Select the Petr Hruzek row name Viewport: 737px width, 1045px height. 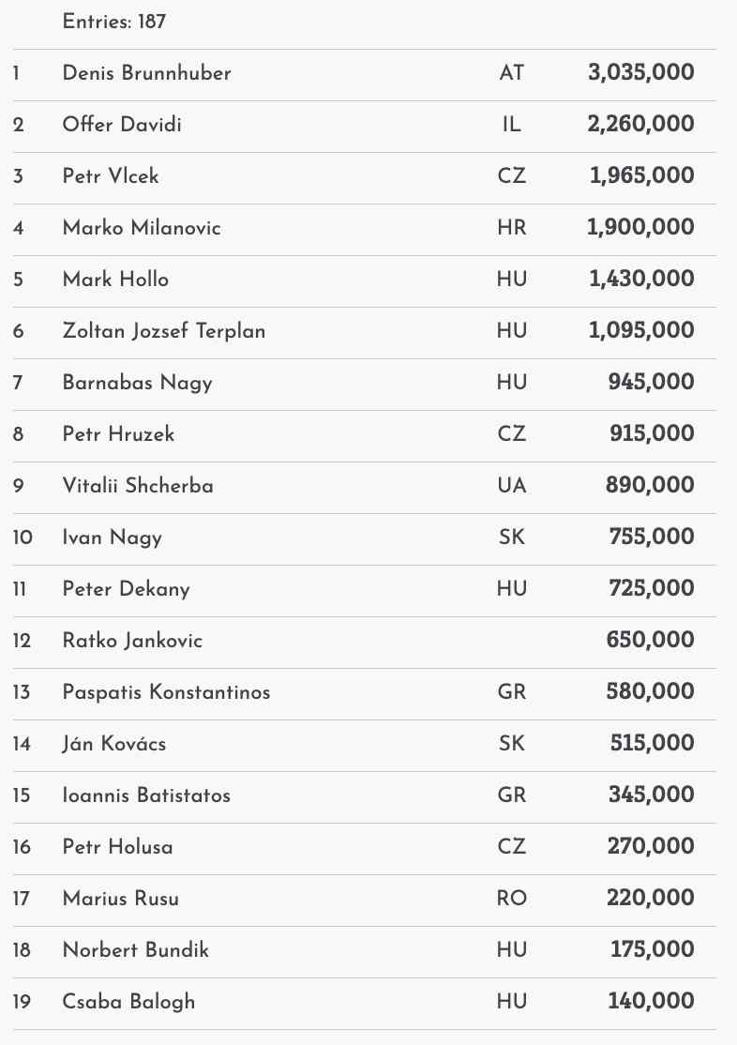[118, 434]
